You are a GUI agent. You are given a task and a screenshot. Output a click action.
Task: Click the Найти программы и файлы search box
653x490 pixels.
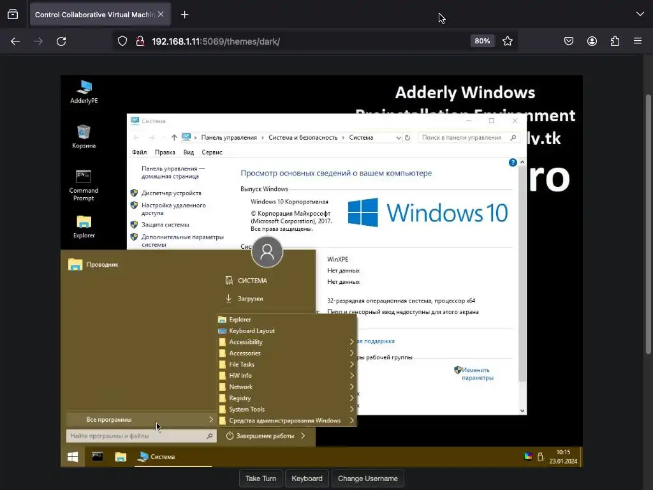[141, 436]
